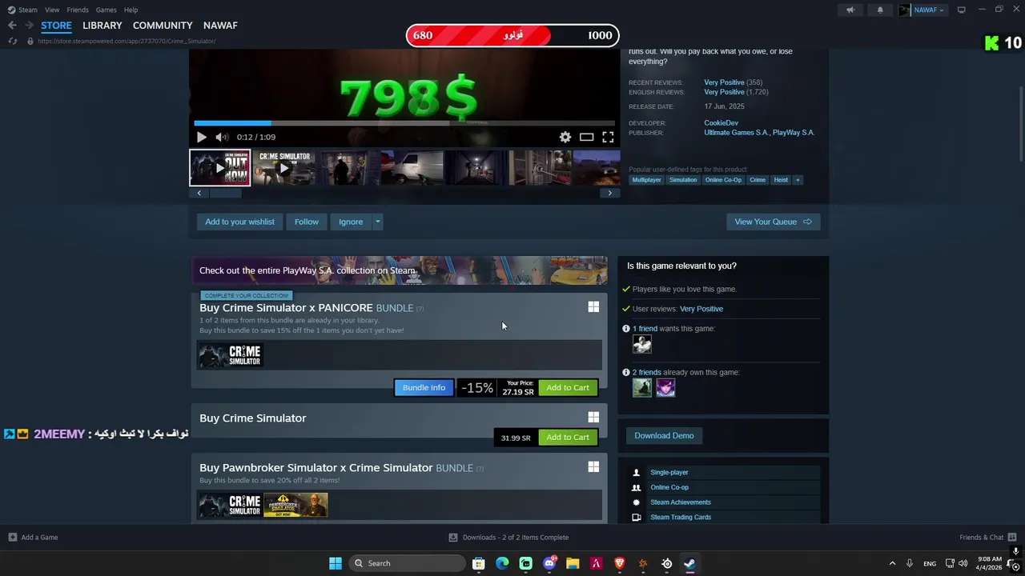Select the 'Out Now' trailer thumbnail

[220, 167]
